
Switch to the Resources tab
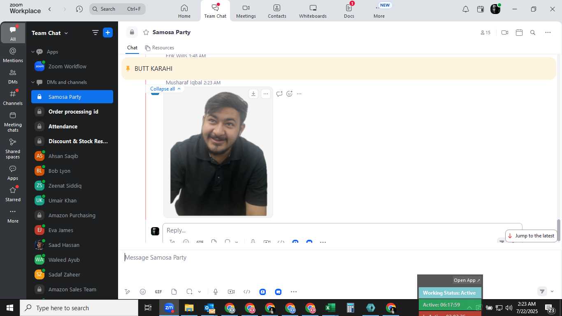[159, 48]
